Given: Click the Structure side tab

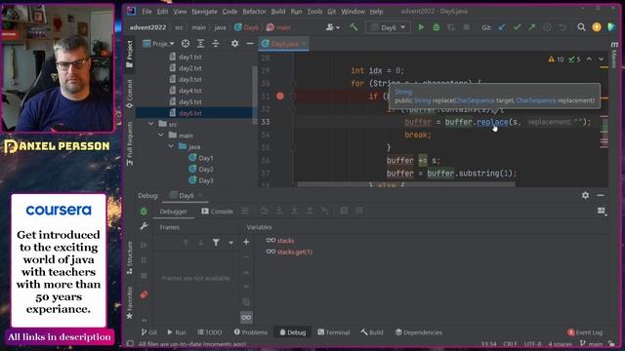Looking at the screenshot, I should coord(130,257).
